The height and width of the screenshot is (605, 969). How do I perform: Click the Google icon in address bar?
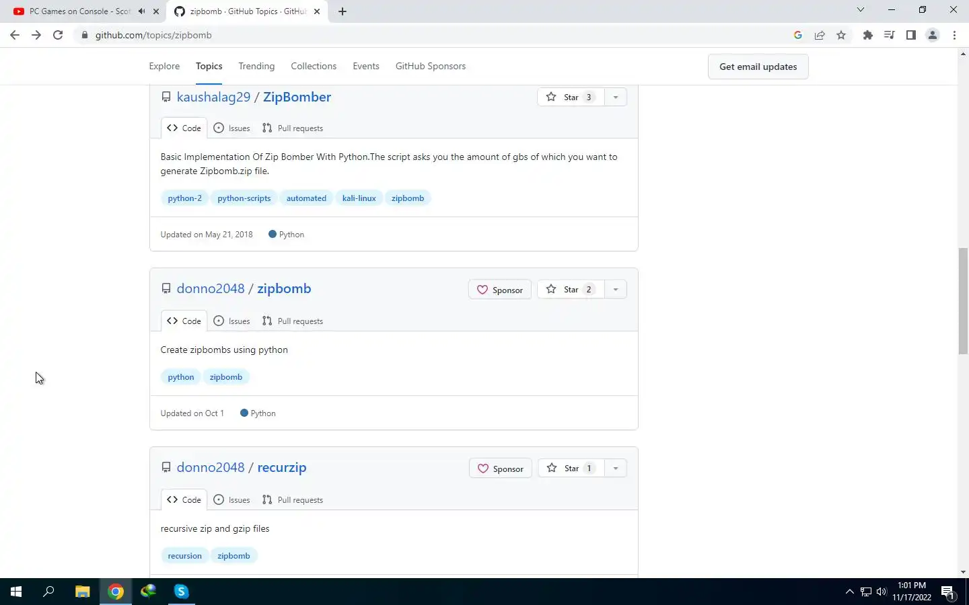[x=798, y=35]
